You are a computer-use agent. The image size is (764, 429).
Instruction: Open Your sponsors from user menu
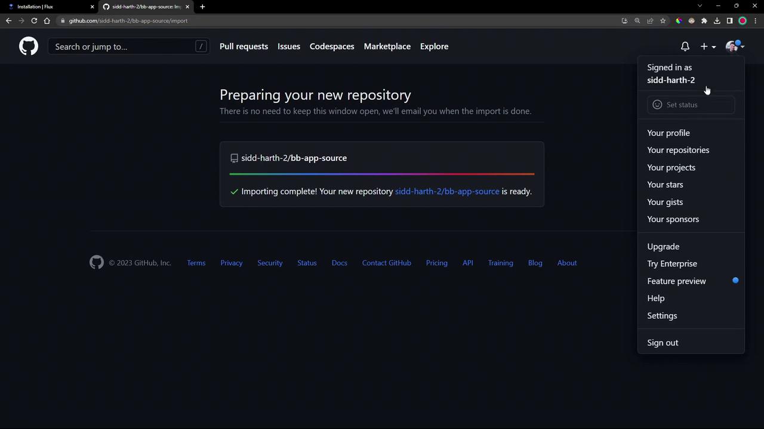pos(691,219)
